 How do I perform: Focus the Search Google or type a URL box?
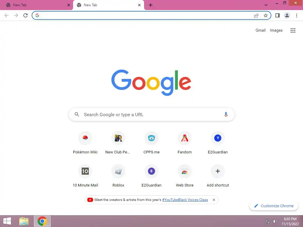point(151,114)
